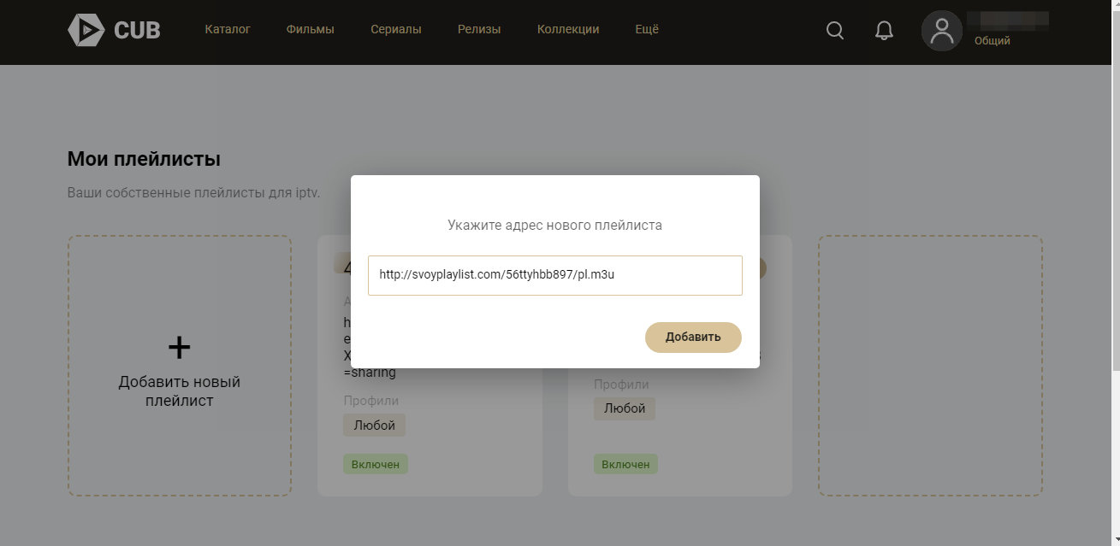Expand the Ещё menu
This screenshot has height=546, width=1120.
click(647, 29)
